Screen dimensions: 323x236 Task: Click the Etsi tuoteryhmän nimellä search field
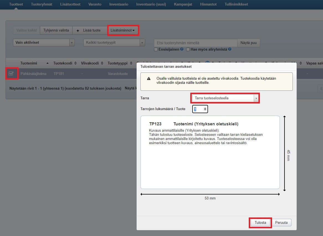pyautogui.click(x=195, y=43)
